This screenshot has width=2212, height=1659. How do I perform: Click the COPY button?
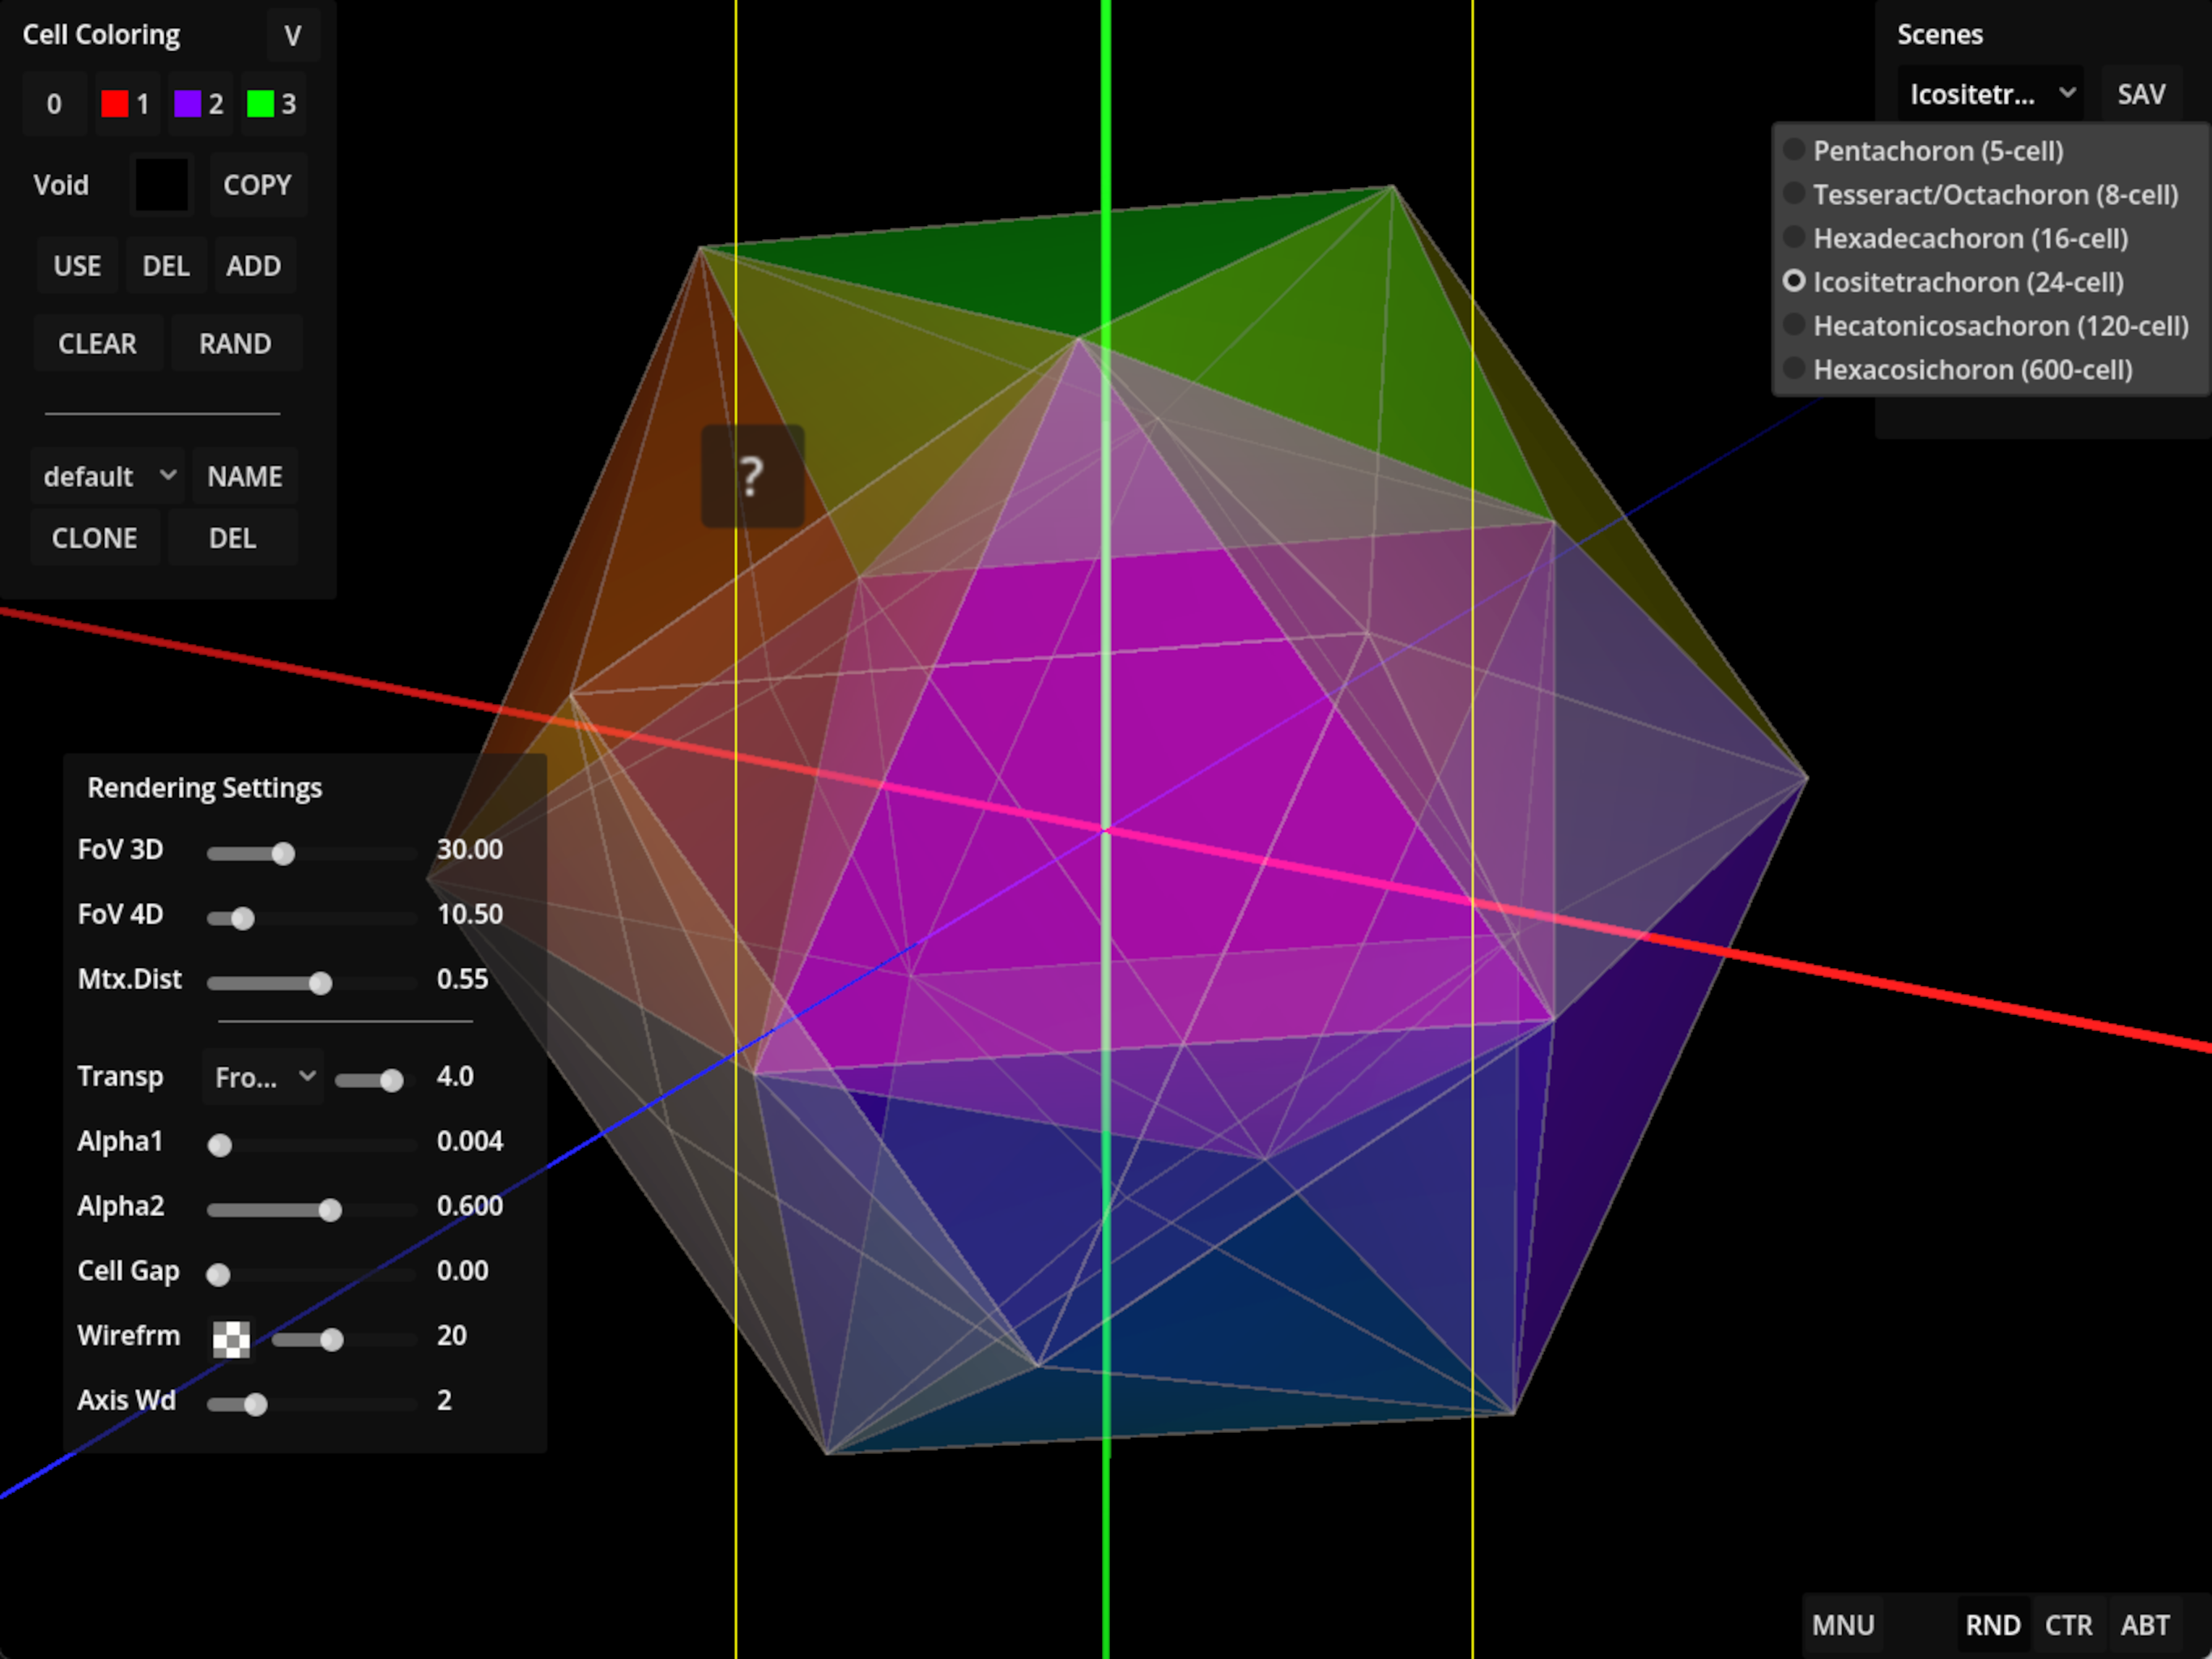257,186
